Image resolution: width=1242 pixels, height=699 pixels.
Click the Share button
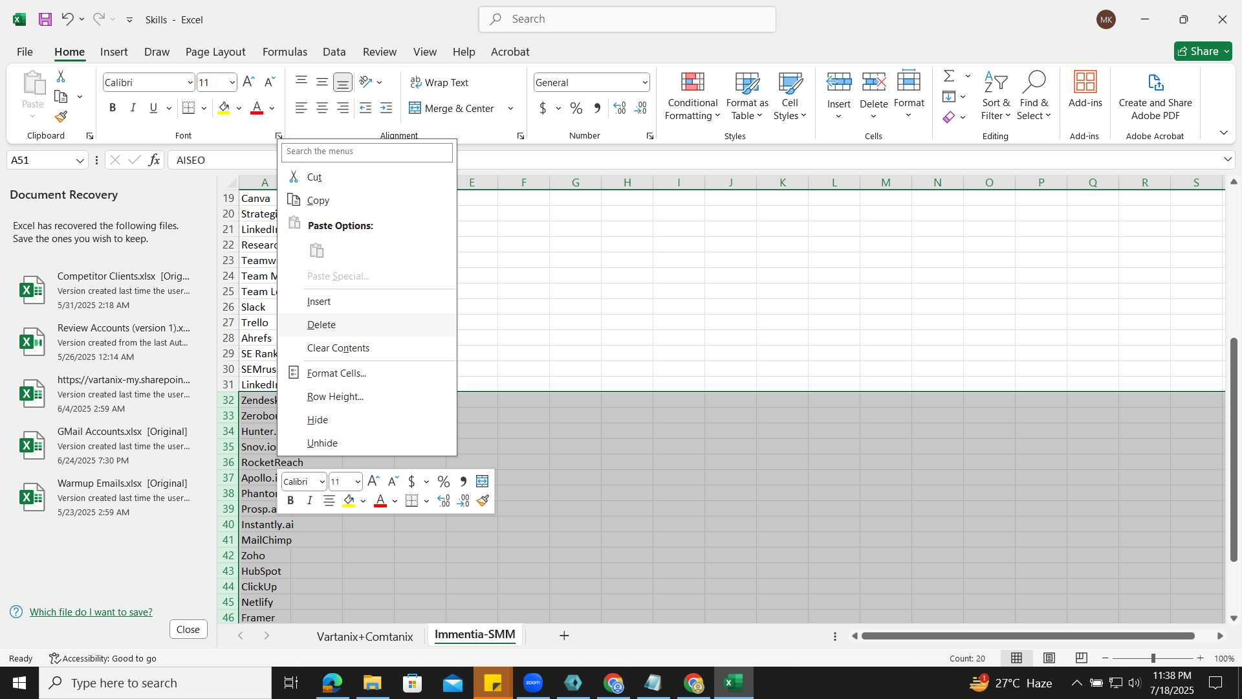[x=1203, y=51]
